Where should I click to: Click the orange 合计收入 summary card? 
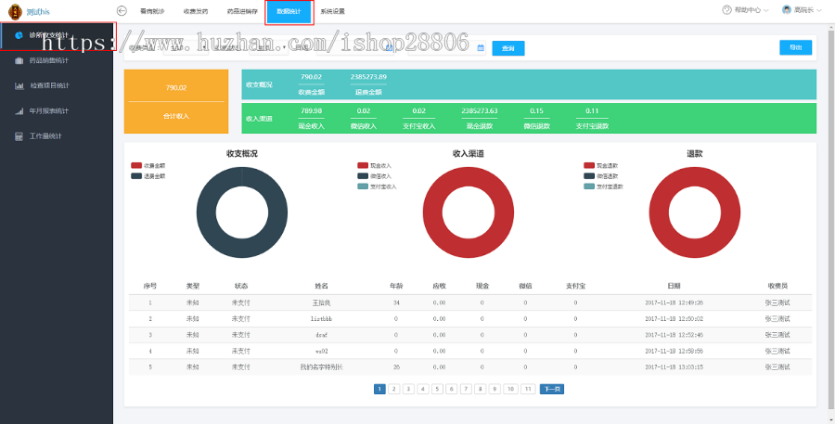[x=176, y=101]
